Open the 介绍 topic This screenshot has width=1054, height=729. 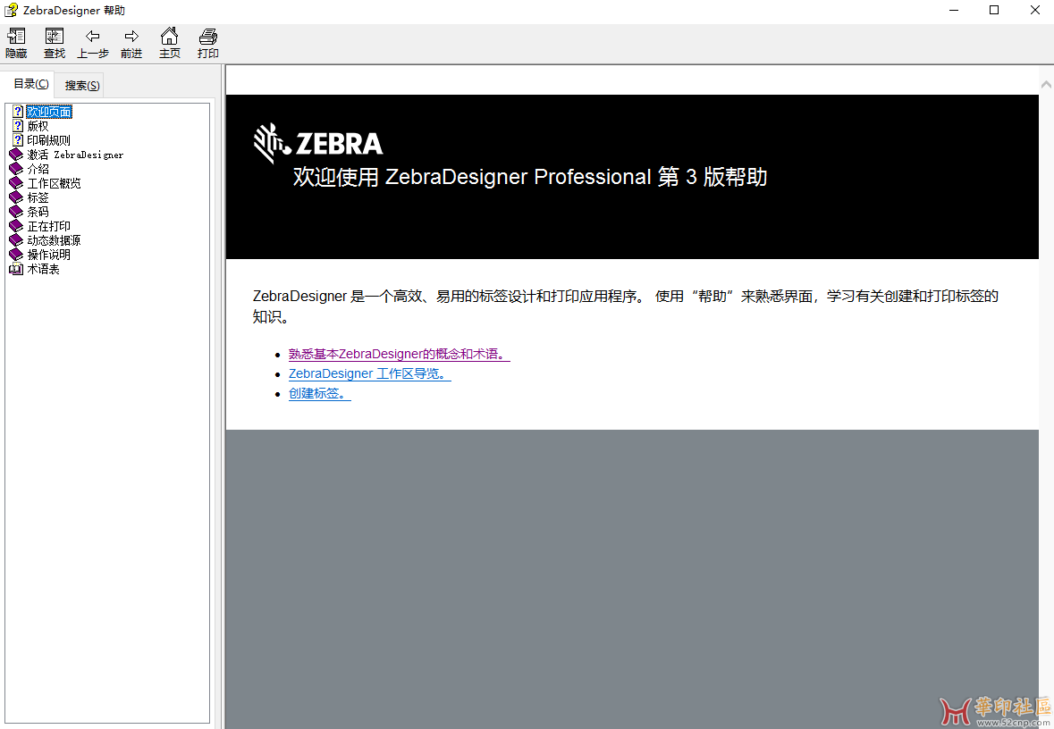38,169
